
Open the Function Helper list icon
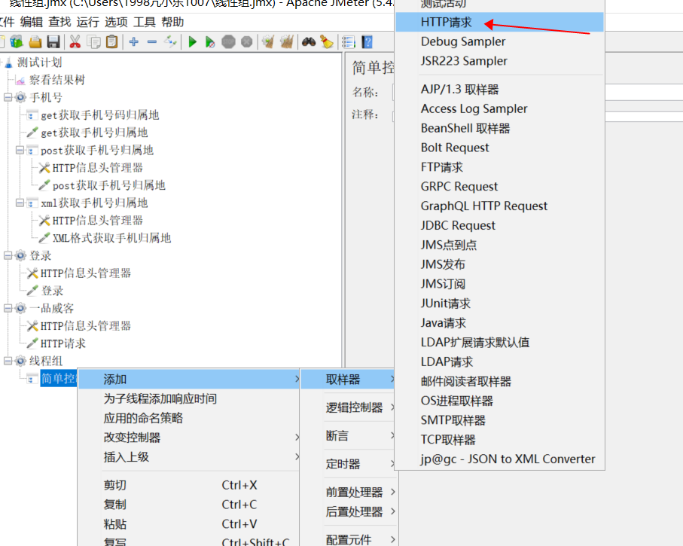348,42
